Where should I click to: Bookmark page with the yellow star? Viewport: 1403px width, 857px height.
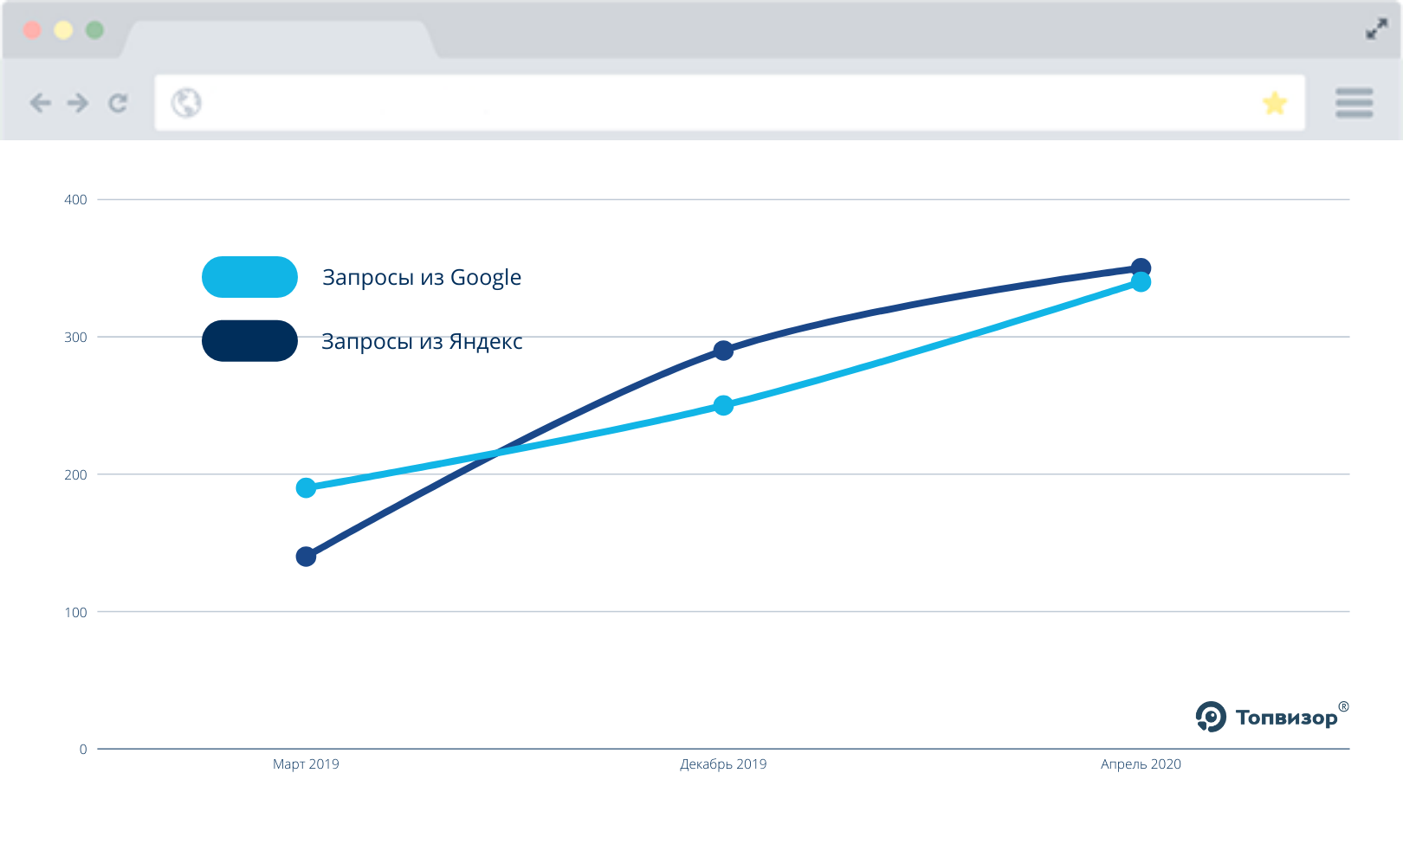[1275, 103]
